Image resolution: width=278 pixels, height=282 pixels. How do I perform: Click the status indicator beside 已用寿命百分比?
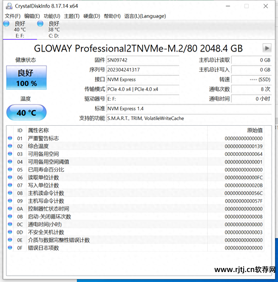[10, 170]
